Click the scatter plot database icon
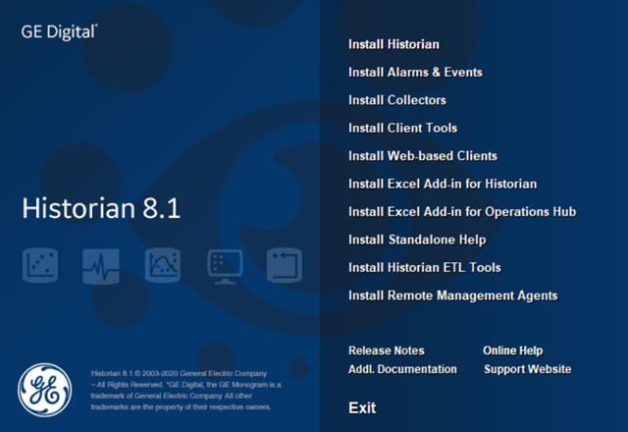628x432 pixels. 40,265
